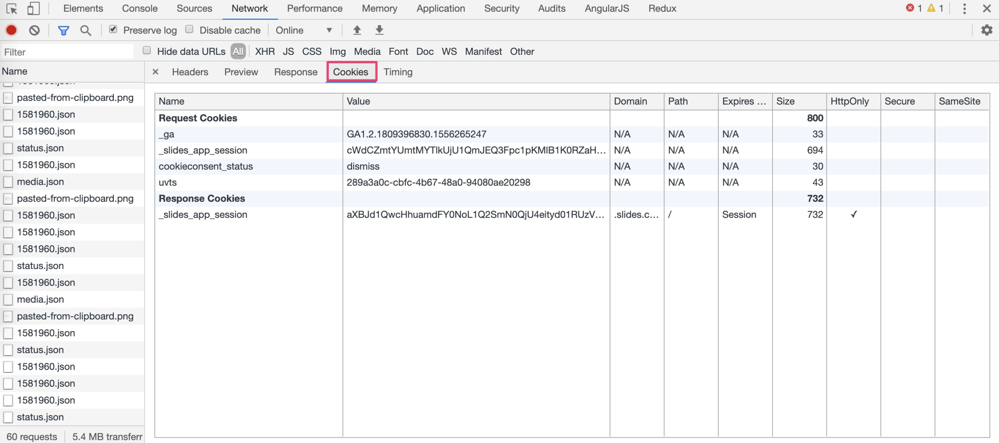Filter requests by XHR type
Screen dimensions: 999x443
point(265,51)
